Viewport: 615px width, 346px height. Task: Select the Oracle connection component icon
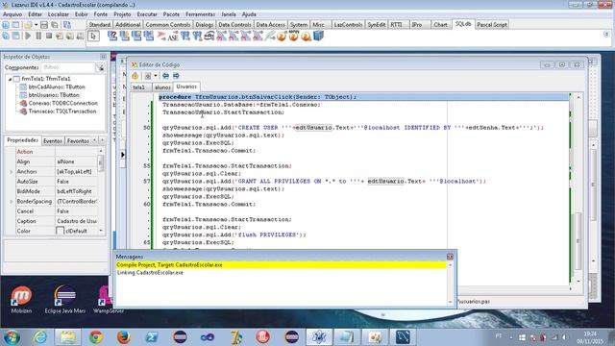click(x=209, y=37)
